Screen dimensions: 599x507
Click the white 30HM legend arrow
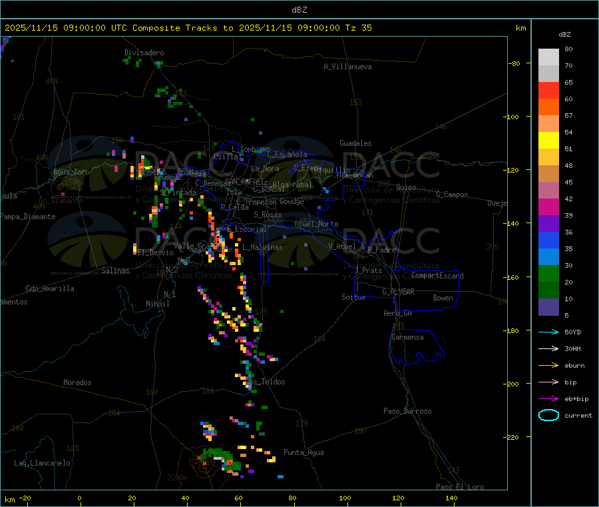pos(548,348)
